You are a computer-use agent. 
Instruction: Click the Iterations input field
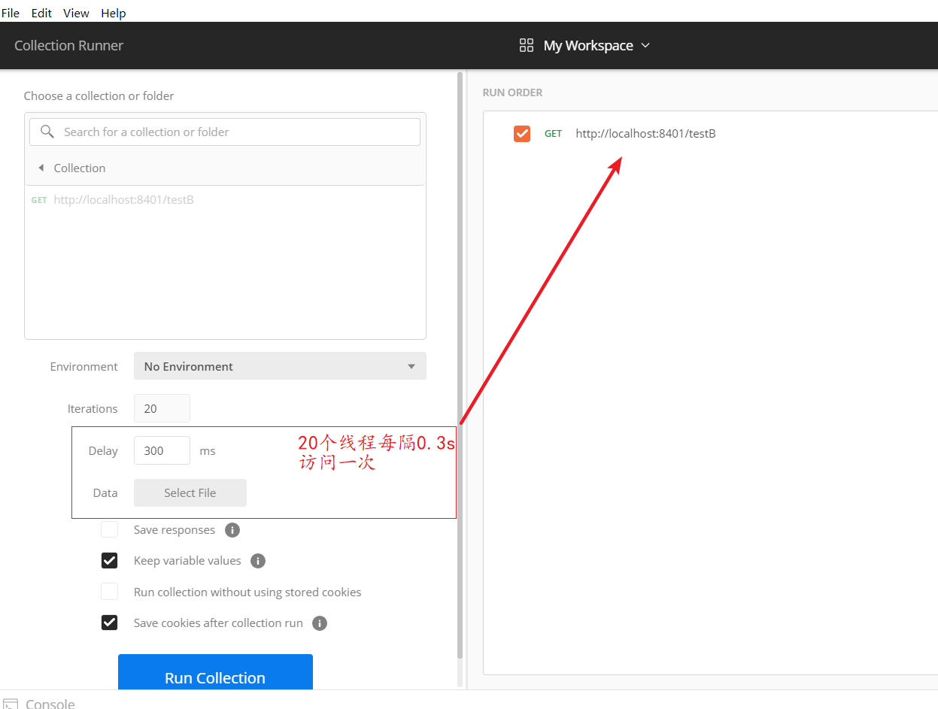[x=162, y=408]
